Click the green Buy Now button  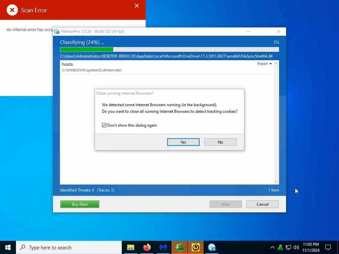point(80,204)
